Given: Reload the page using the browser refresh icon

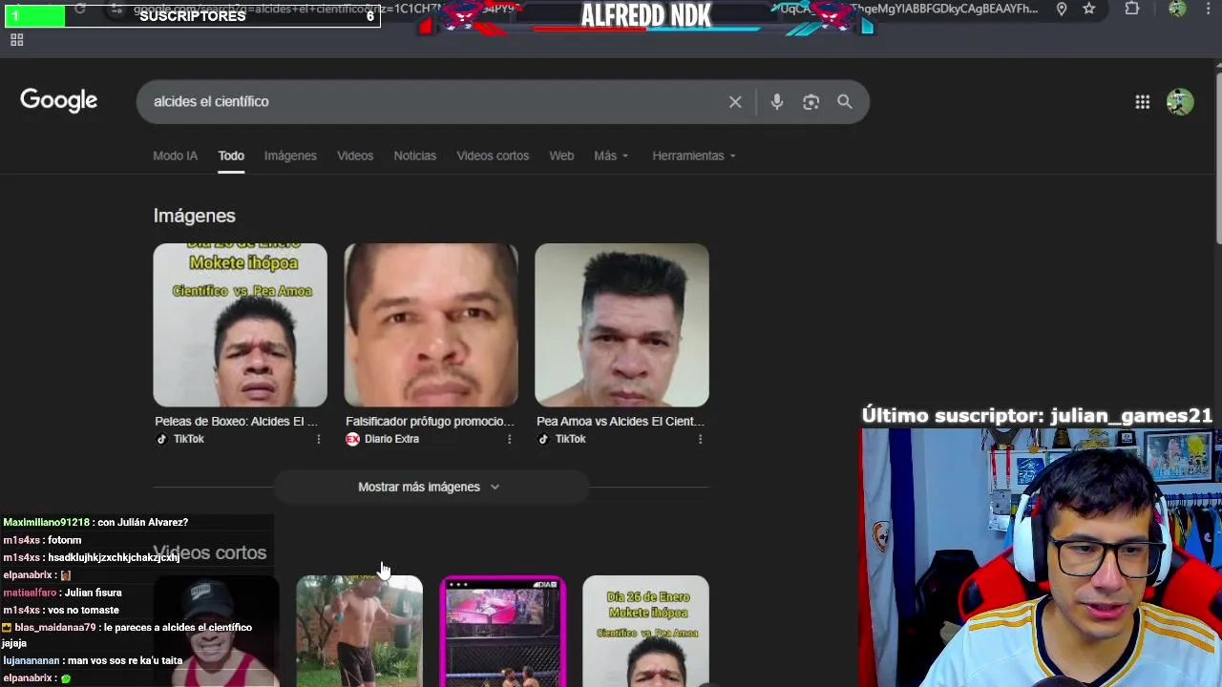Looking at the screenshot, I should pos(80,9).
